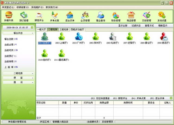Click 打折比例 column header
This screenshot has width=174, height=125.
coord(88,103)
